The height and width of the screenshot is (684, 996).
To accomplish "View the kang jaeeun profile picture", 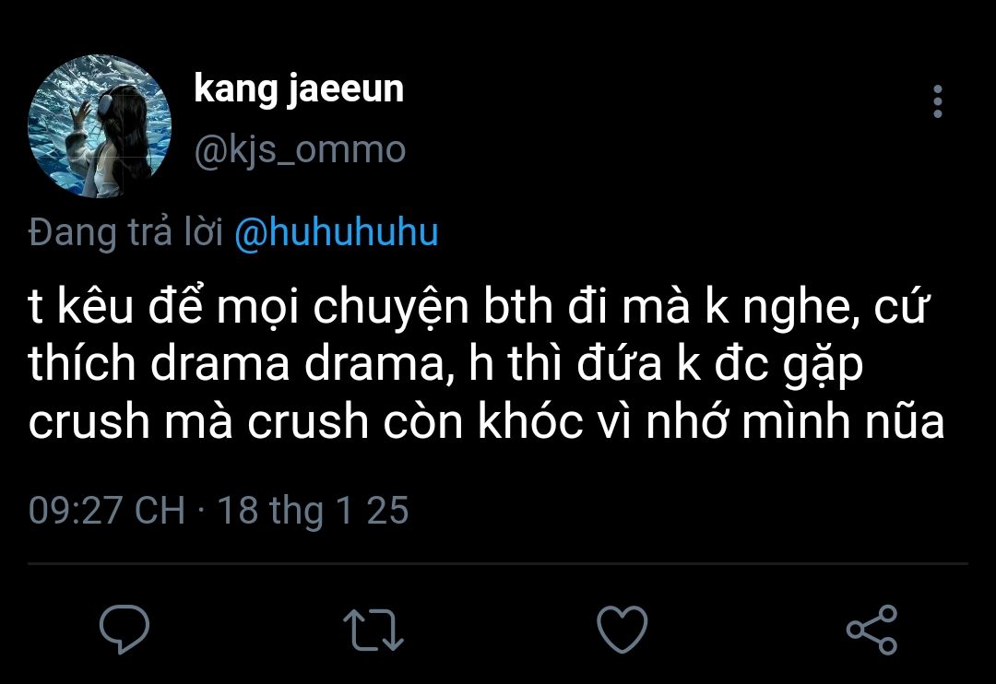I will click(100, 125).
